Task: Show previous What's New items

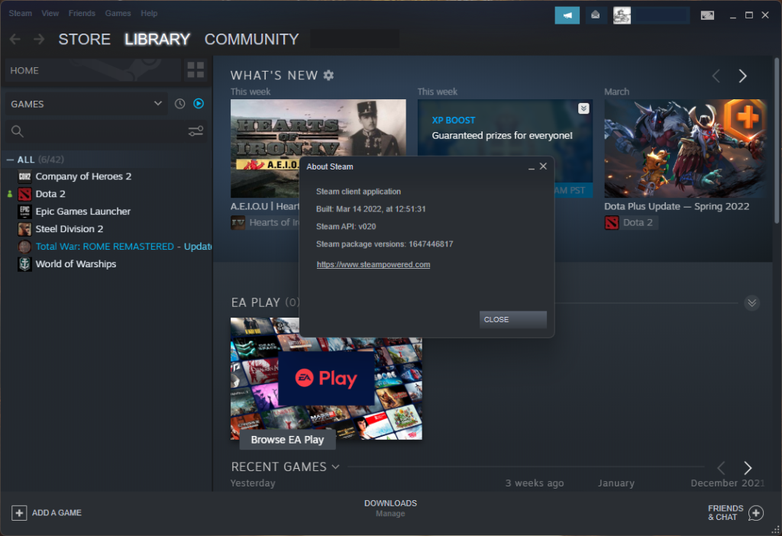Action: click(716, 76)
